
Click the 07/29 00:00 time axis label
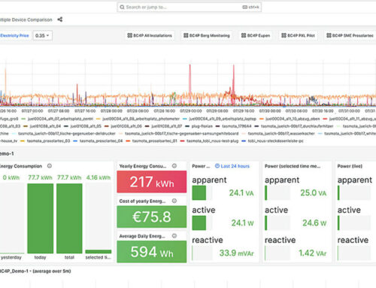(x=190, y=111)
